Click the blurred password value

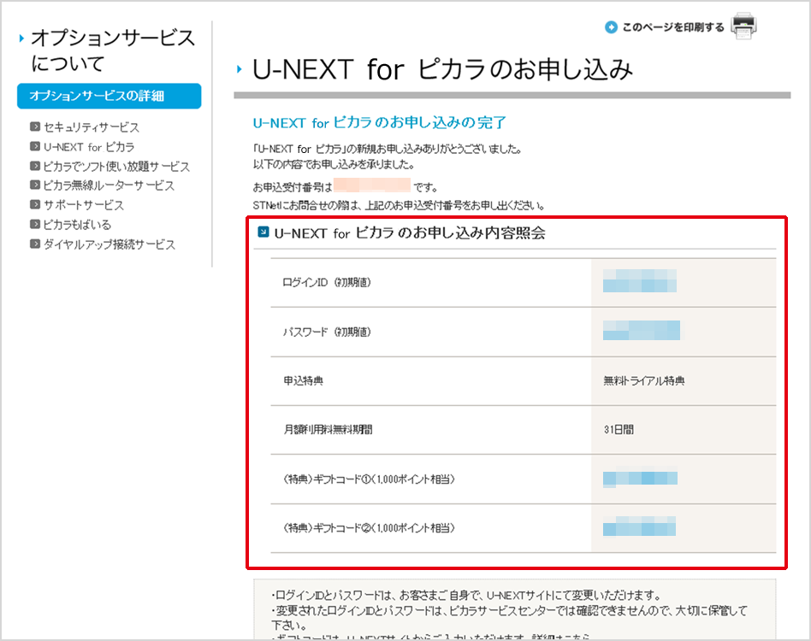click(x=642, y=330)
